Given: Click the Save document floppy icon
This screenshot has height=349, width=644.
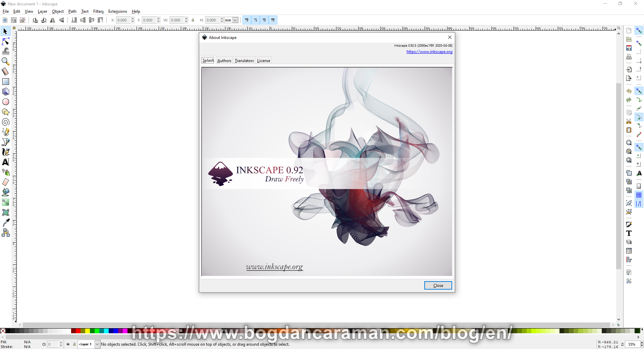Looking at the screenshot, I should click(629, 48).
